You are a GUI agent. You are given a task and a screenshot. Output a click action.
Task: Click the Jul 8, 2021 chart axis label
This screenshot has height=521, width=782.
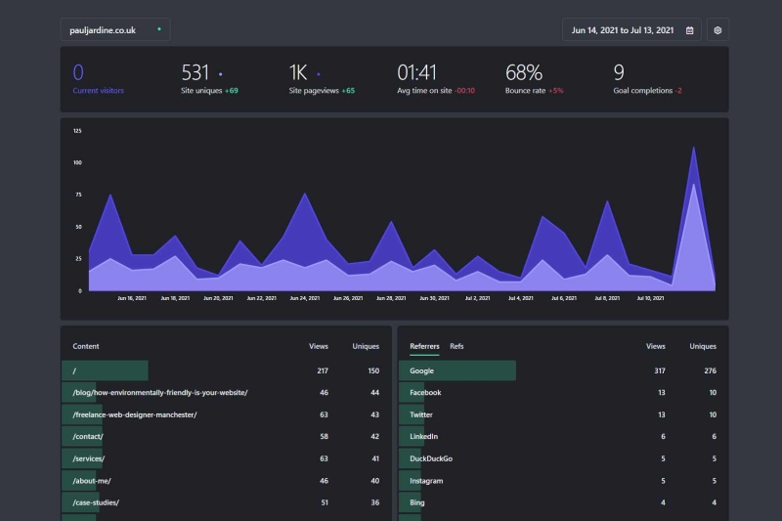tap(607, 298)
